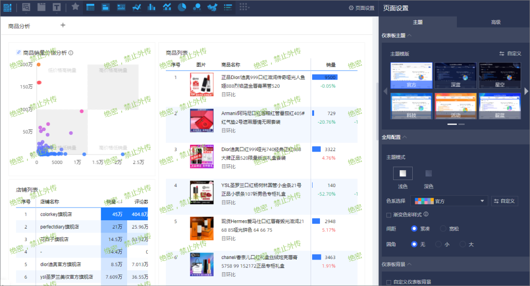Viewport: 530px width, 286px height.
Task: Select 无 corner radius radio button
Action: [414, 244]
